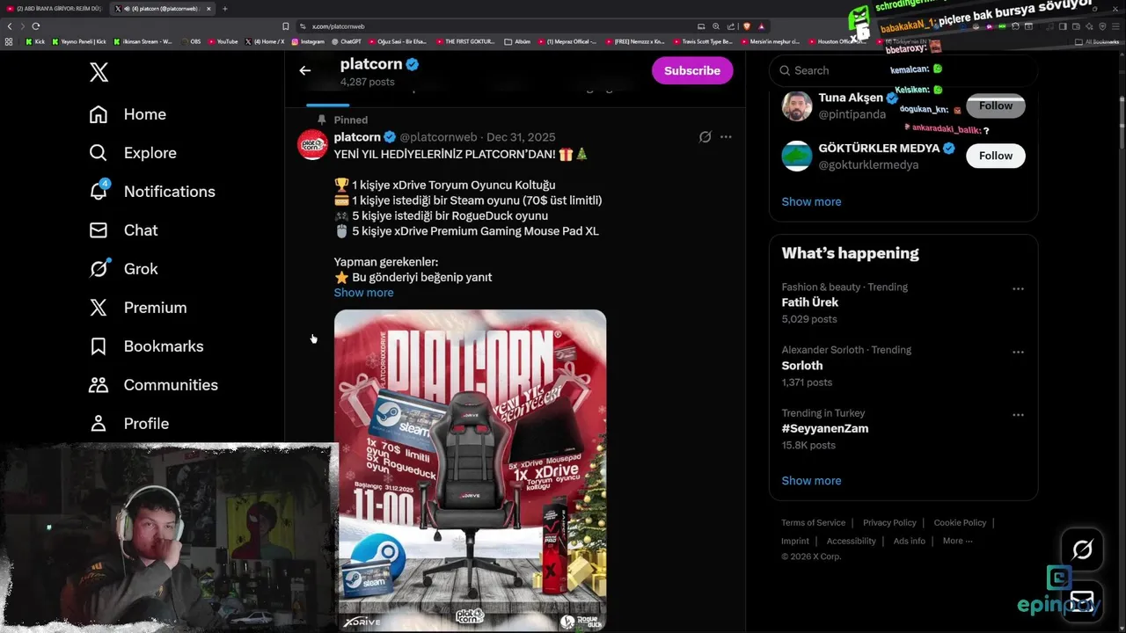Open the Premium page
This screenshot has height=633, width=1126.
(x=137, y=308)
